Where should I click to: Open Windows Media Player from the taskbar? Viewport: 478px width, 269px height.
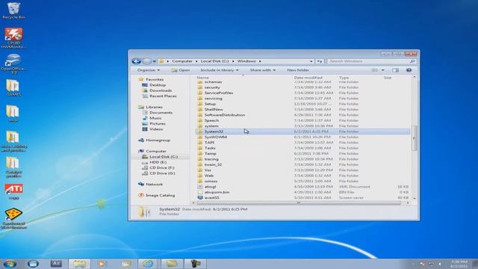point(102,264)
